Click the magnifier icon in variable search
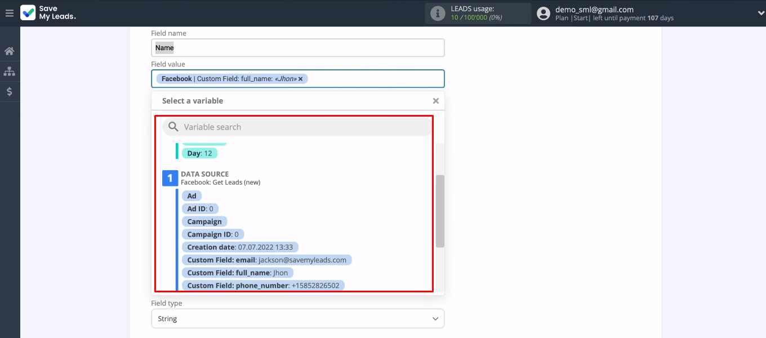Image resolution: width=766 pixels, height=338 pixels. (x=173, y=127)
